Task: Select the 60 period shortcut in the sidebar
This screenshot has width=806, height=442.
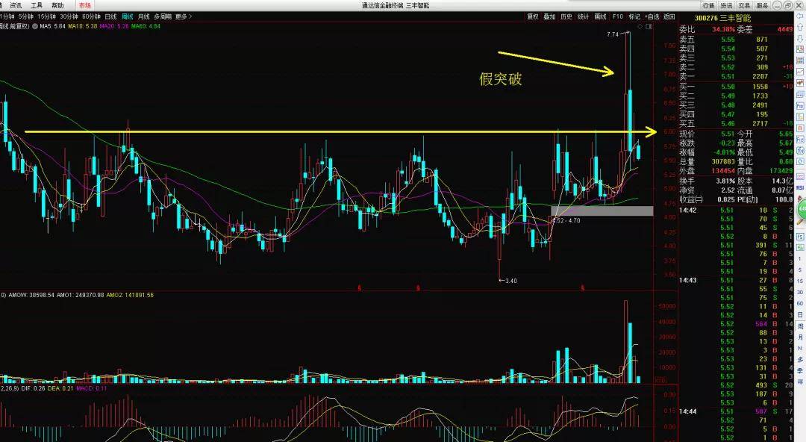Action: pos(800,304)
